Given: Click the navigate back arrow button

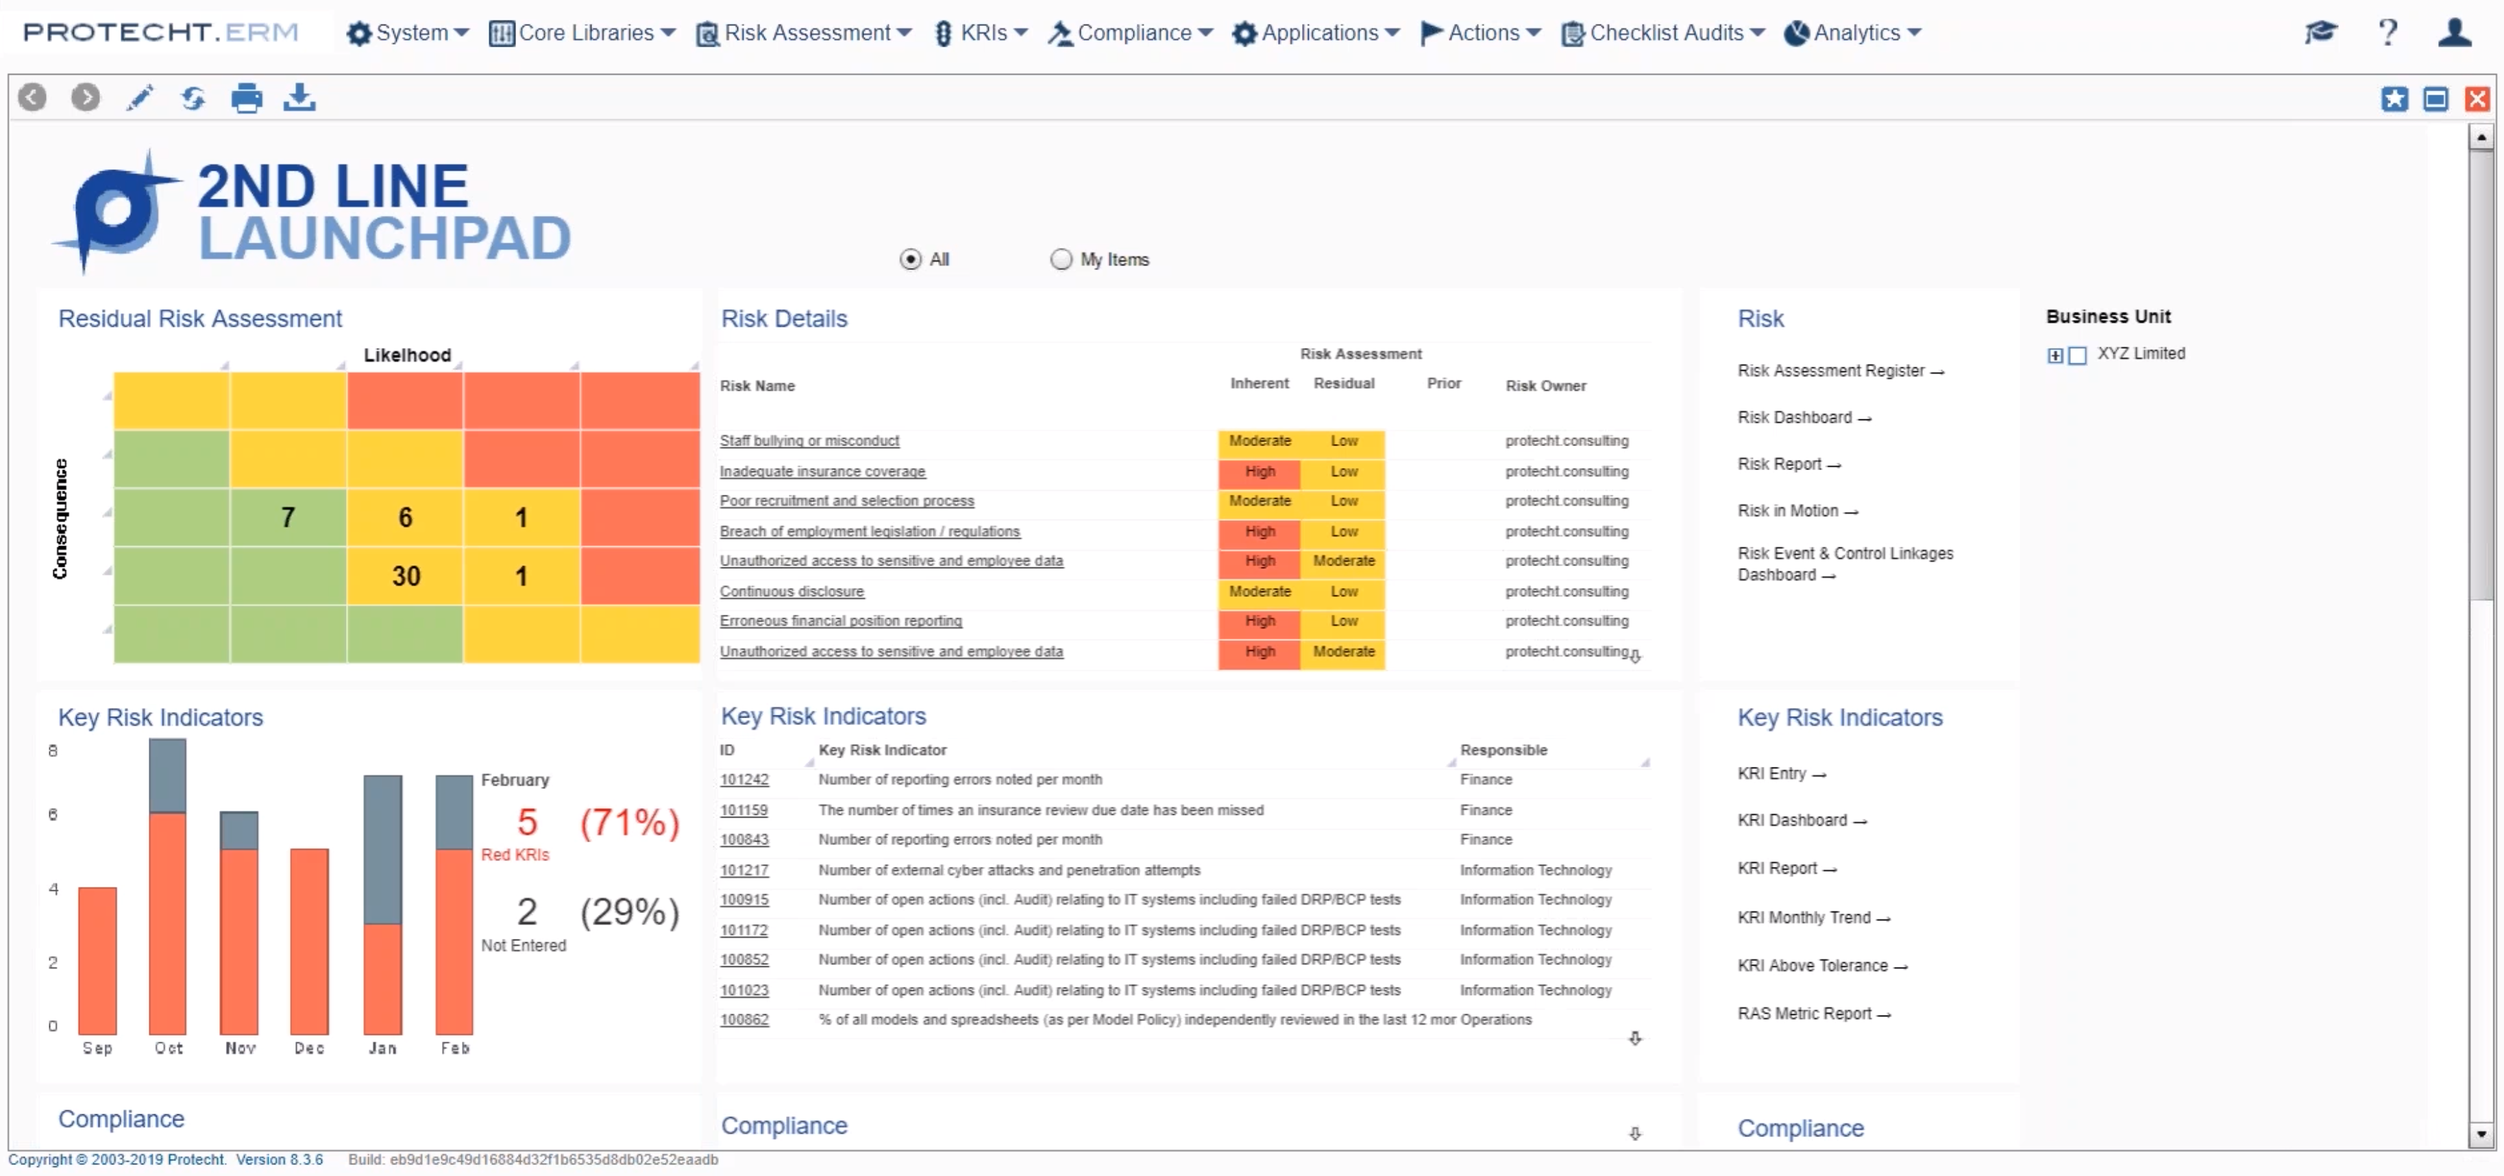Looking at the screenshot, I should click(x=32, y=97).
